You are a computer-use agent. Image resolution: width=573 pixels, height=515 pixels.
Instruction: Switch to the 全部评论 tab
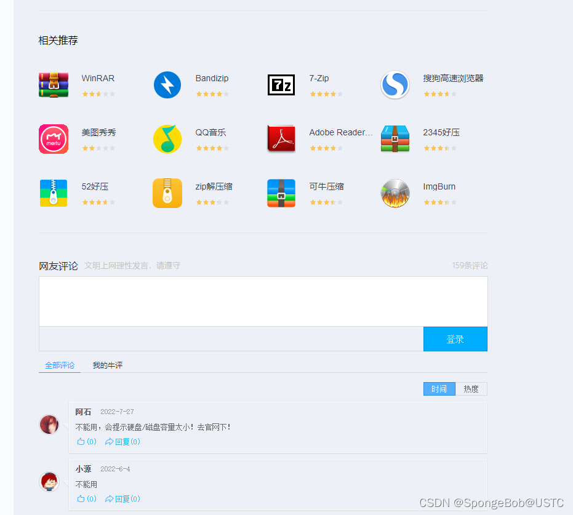click(60, 365)
